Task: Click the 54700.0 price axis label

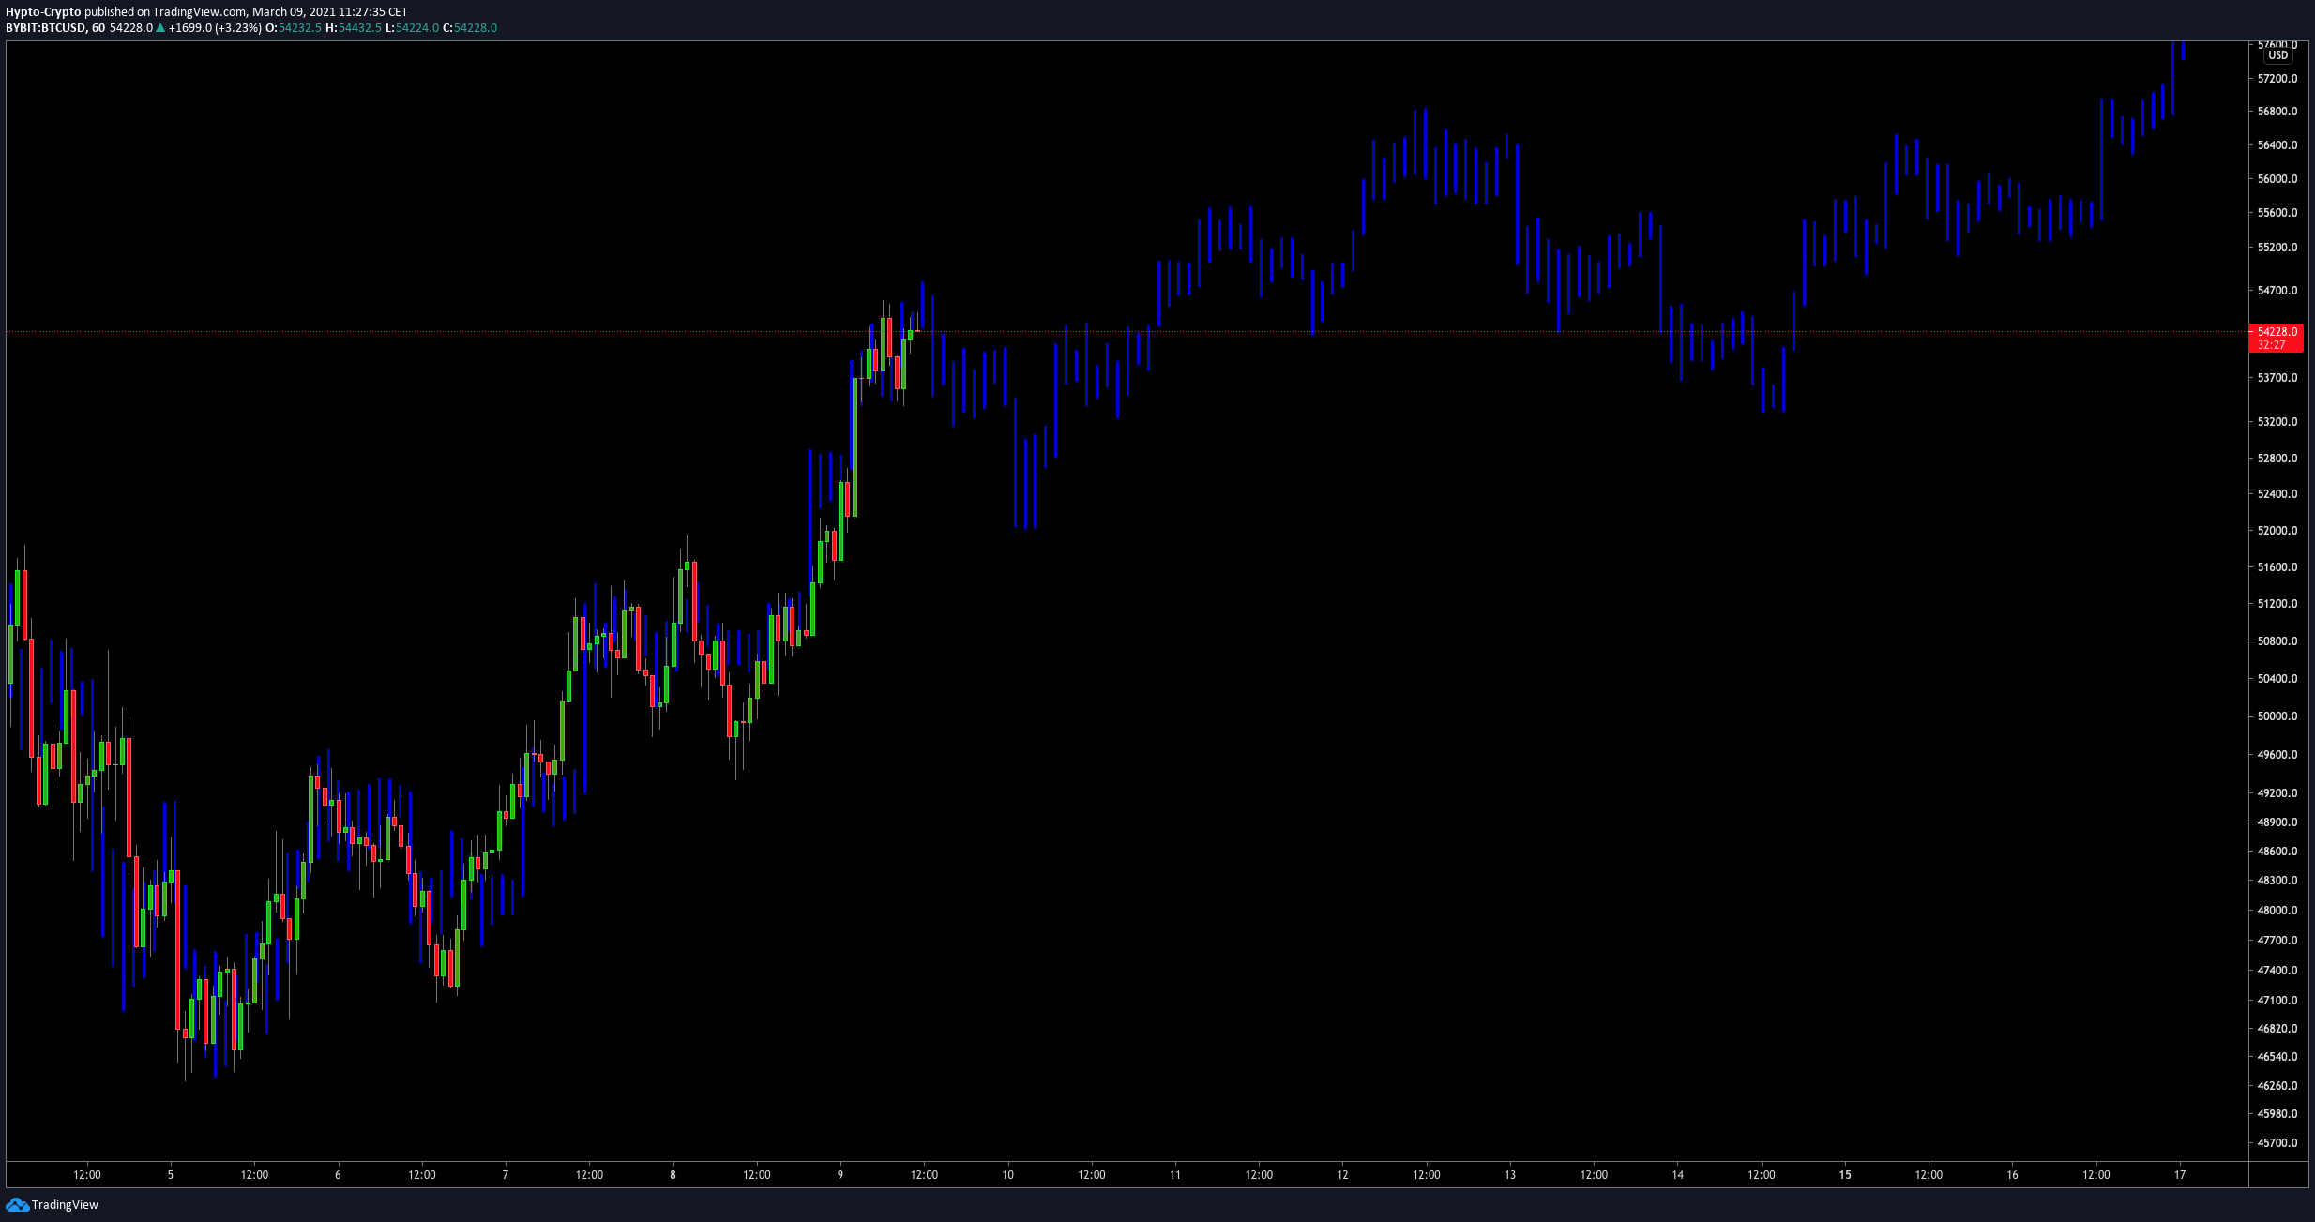Action: [2277, 291]
